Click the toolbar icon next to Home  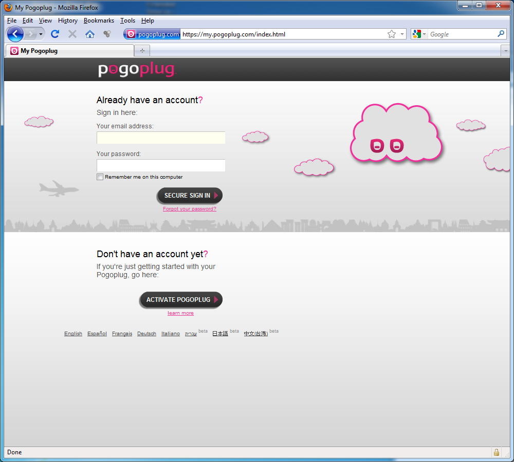click(x=107, y=34)
